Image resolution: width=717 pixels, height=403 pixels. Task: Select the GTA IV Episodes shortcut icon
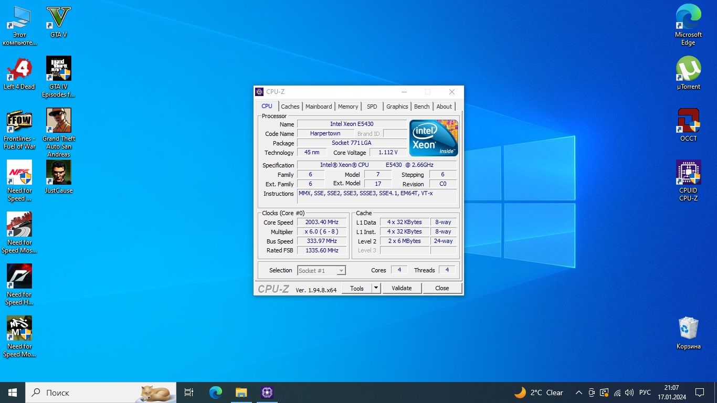pos(58,77)
